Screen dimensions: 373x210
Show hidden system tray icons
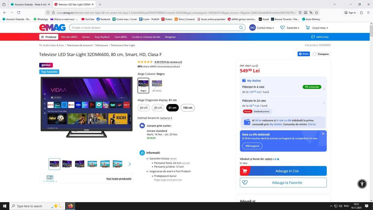(331, 206)
